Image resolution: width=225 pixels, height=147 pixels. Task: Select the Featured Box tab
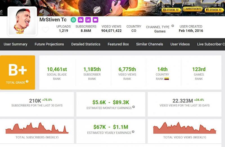click(x=118, y=44)
